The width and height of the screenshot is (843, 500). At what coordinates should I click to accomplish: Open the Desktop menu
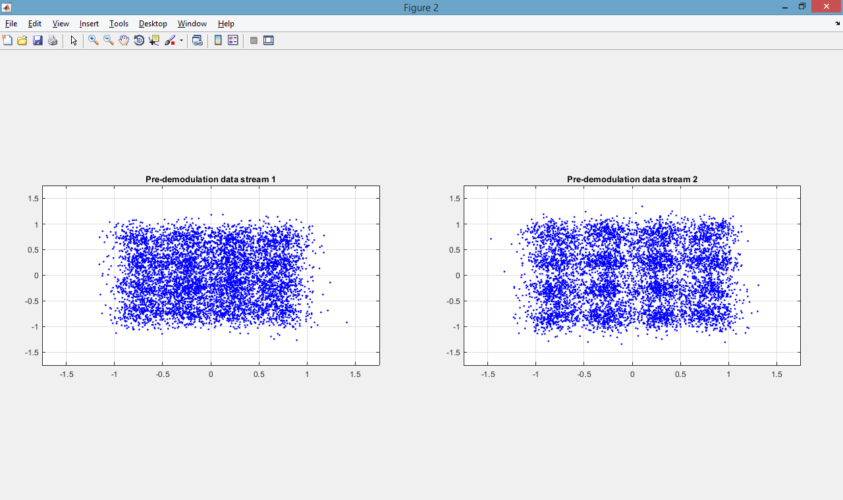pos(153,24)
